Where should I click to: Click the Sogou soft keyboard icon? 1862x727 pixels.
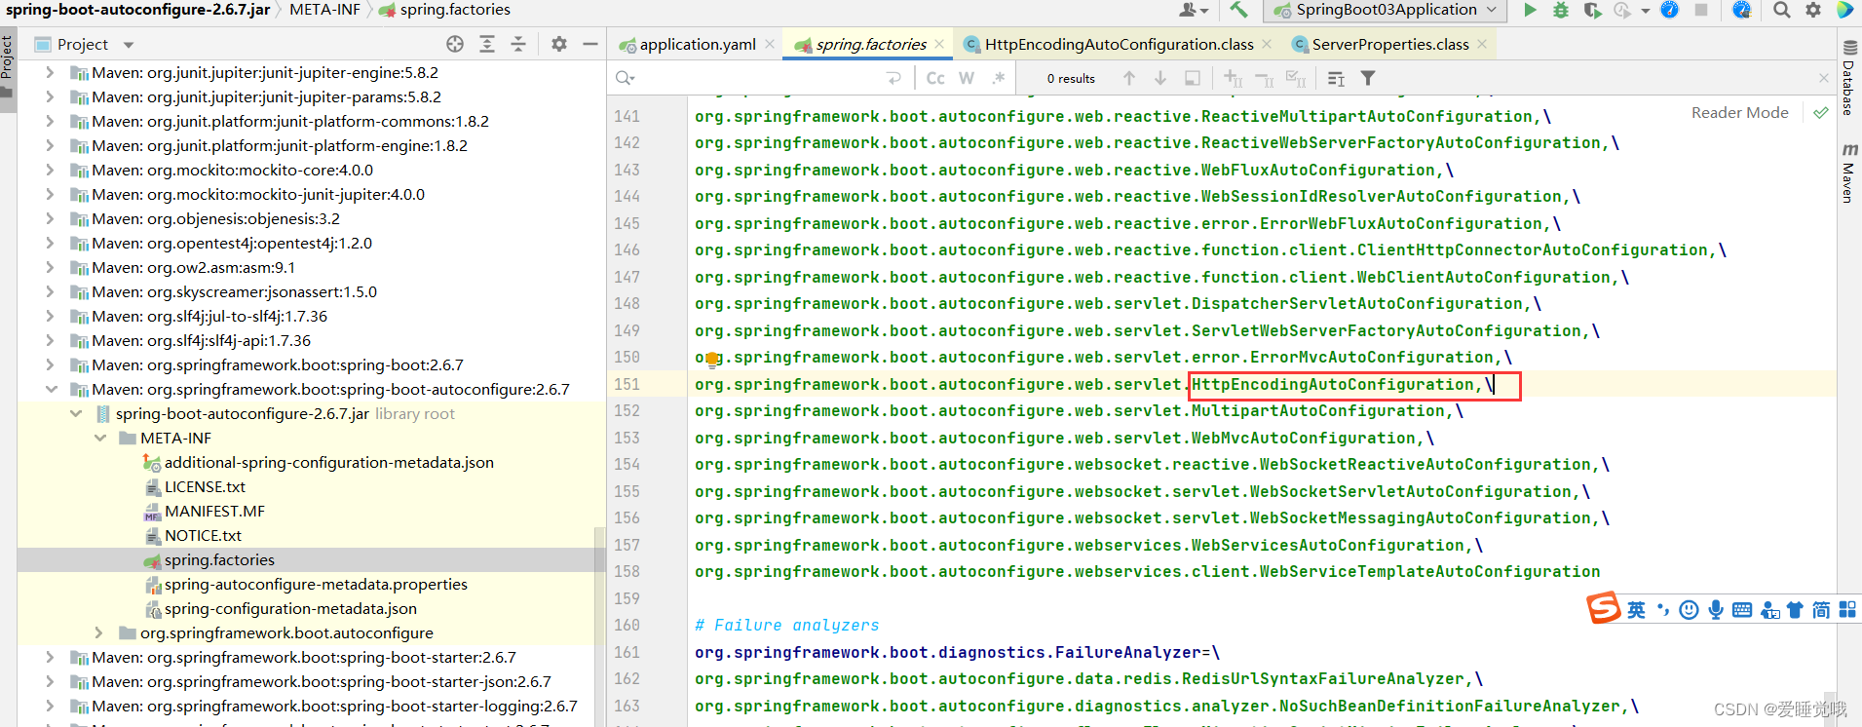(1743, 610)
